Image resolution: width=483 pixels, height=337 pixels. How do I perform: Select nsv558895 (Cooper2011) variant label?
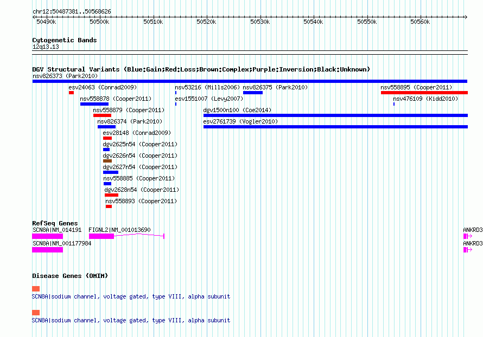pyautogui.click(x=416, y=87)
